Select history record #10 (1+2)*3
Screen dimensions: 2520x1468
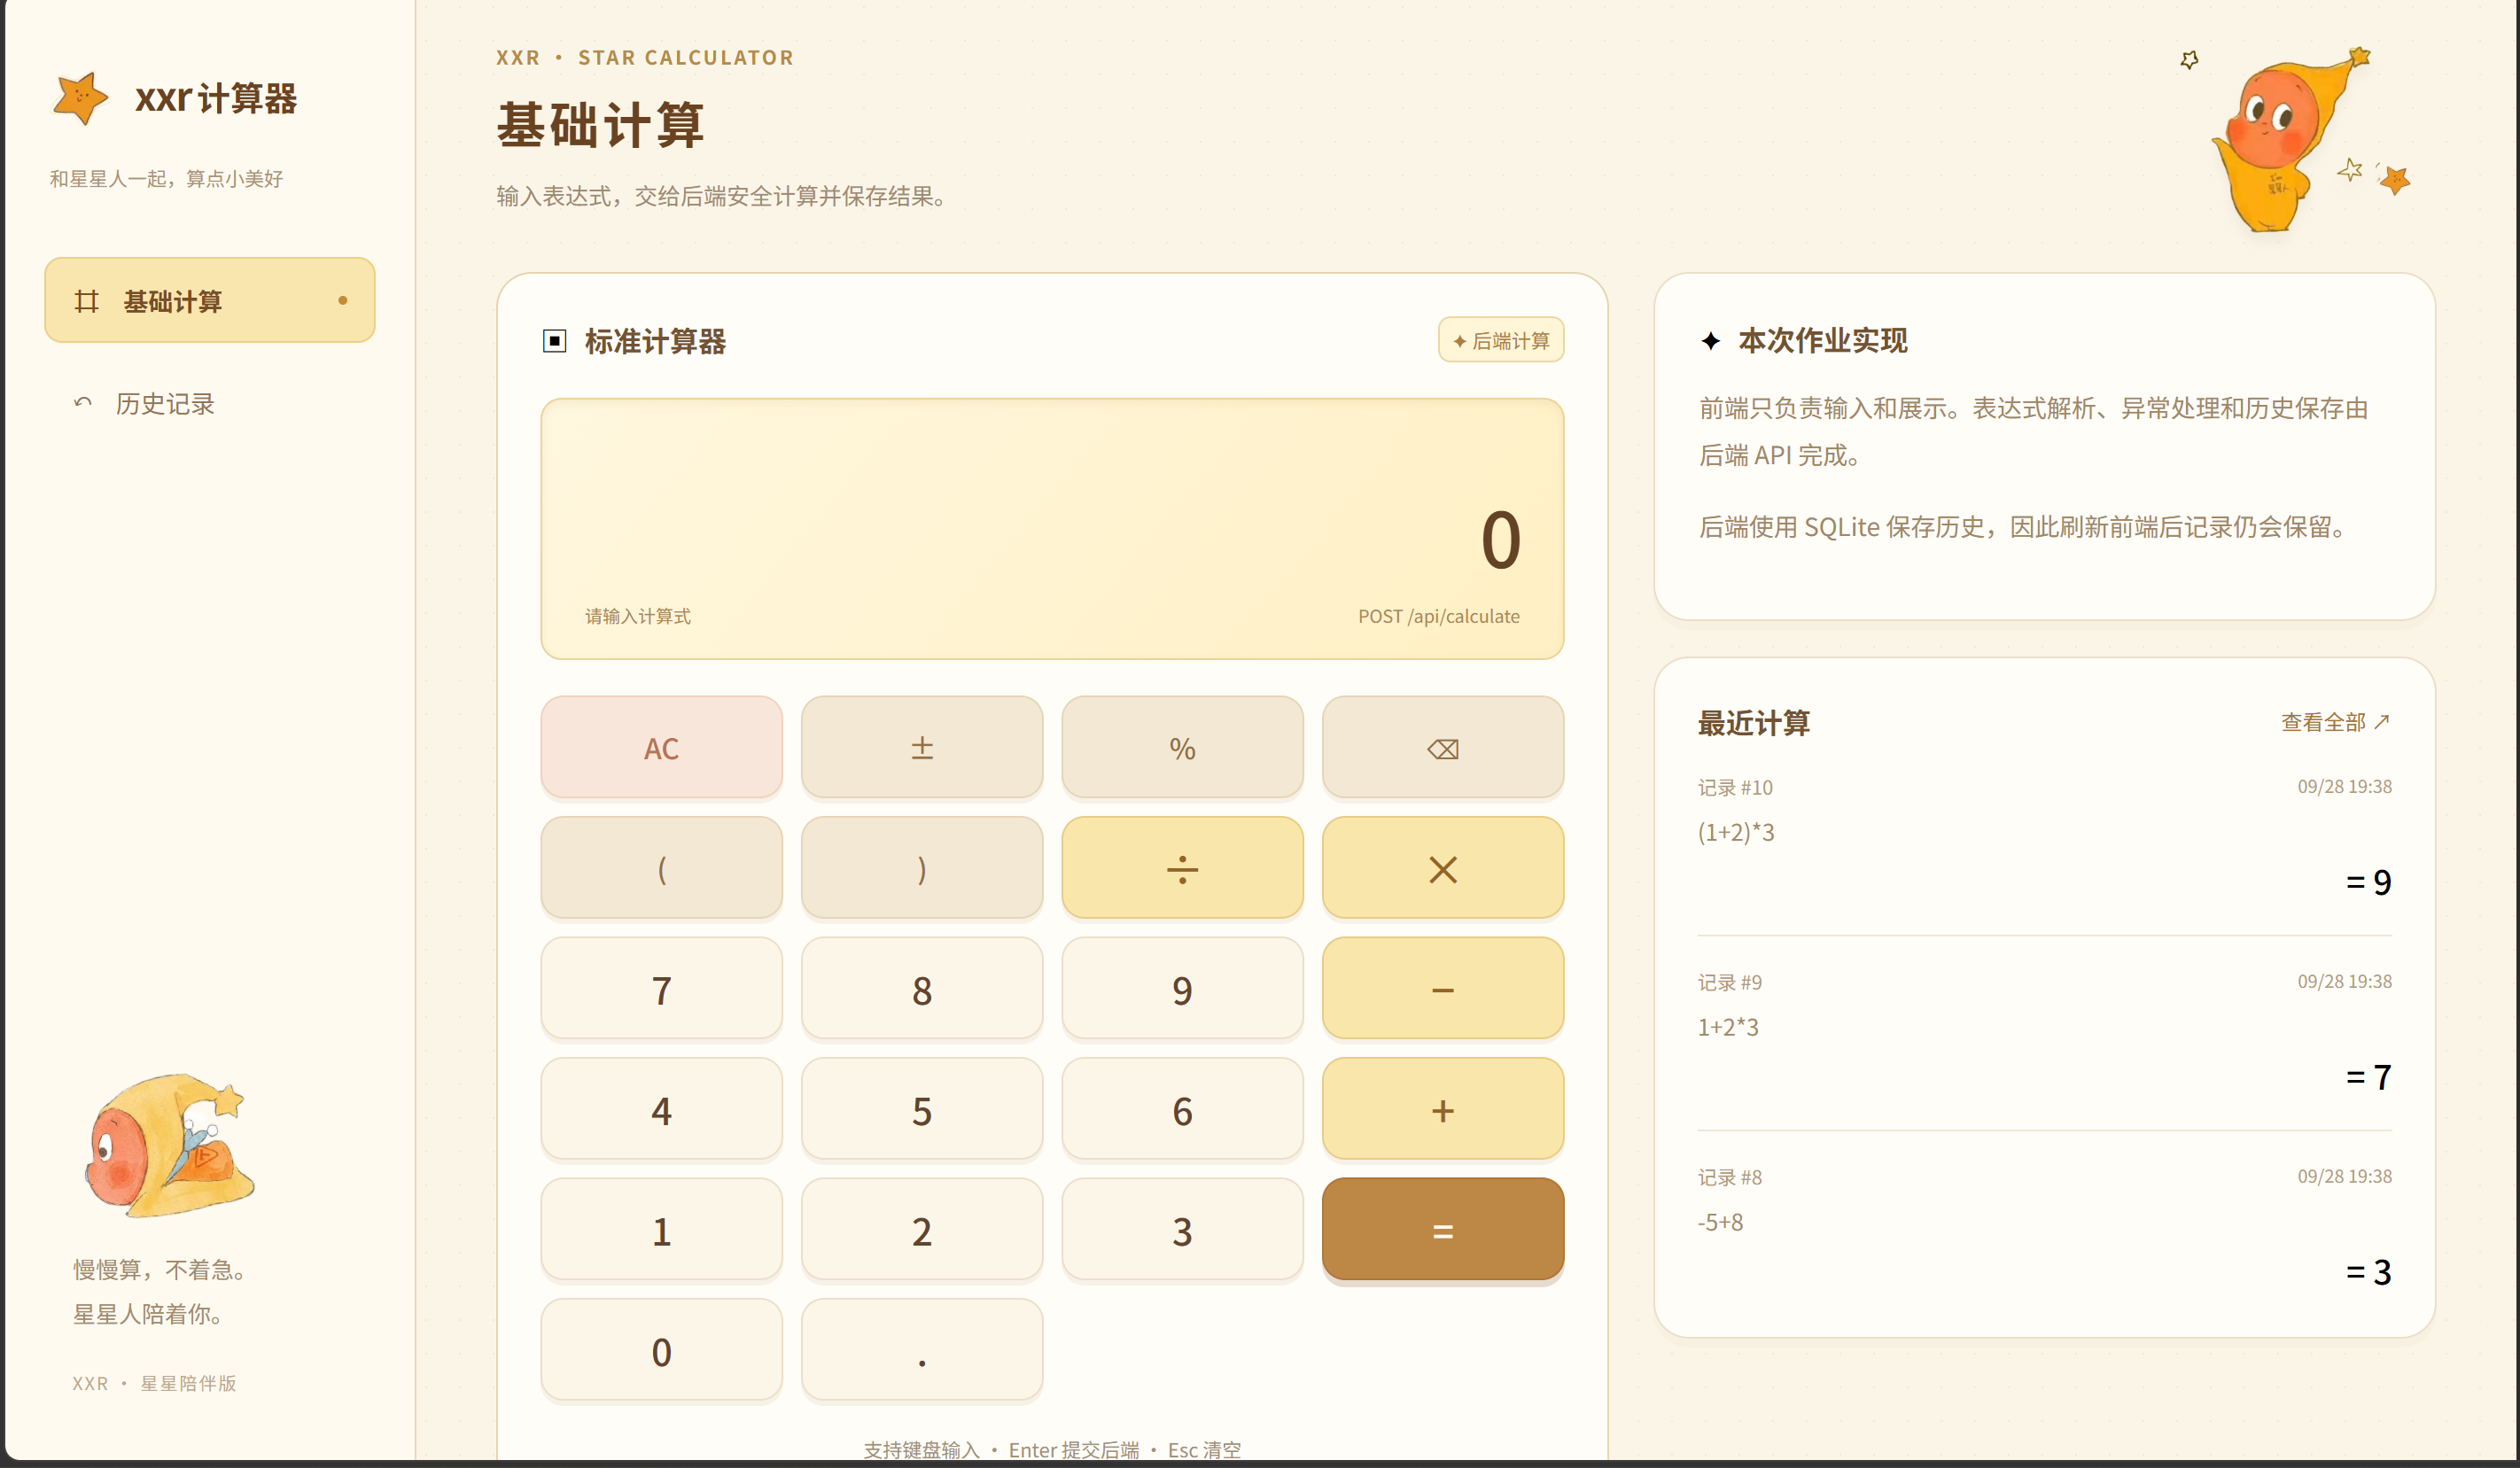[2044, 837]
